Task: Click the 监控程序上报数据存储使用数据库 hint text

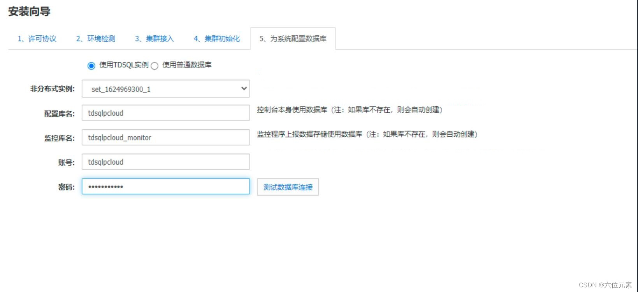Action: click(x=367, y=134)
